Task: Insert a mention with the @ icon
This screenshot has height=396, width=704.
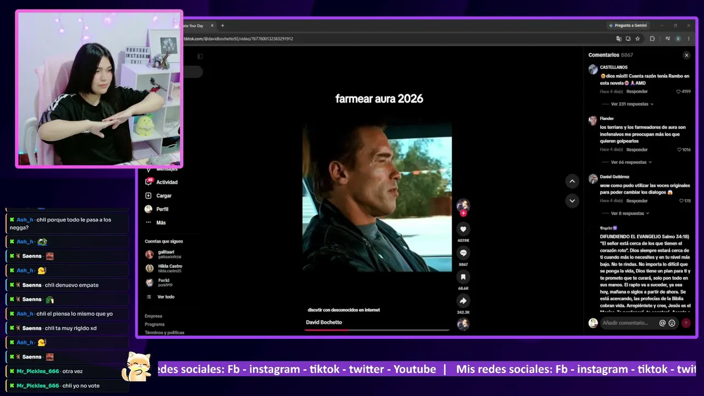Action: (662, 323)
